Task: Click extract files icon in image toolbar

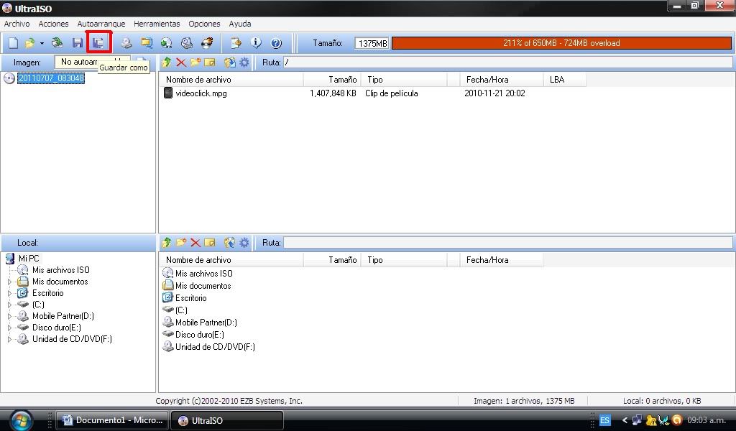Action: pyautogui.click(x=229, y=62)
